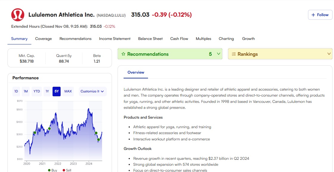
Task: Click the Lululemon red logo icon
Action: [x=18, y=15]
